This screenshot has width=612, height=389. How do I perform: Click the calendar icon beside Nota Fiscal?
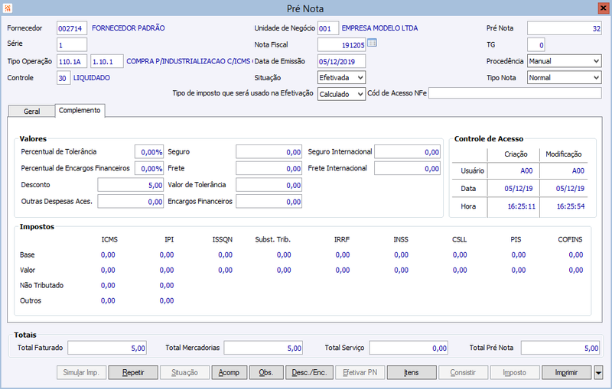coord(373,43)
